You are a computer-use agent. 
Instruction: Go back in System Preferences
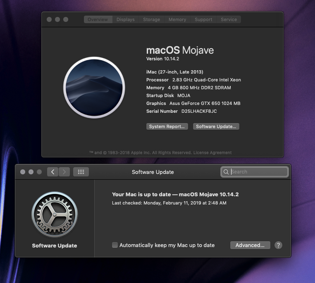(52, 172)
